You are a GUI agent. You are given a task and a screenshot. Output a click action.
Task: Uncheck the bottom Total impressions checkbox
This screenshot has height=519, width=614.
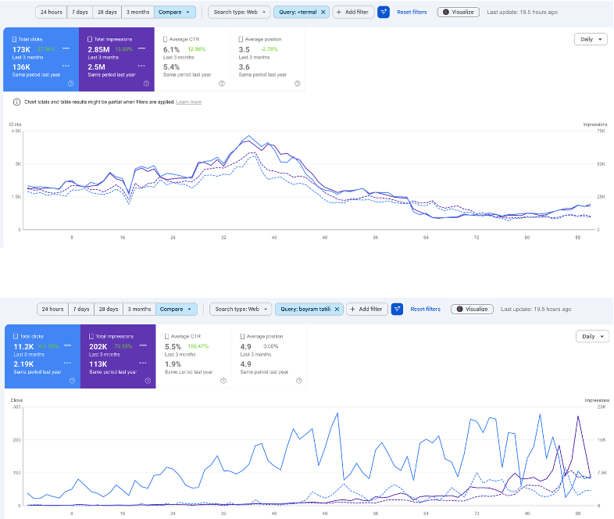pyautogui.click(x=91, y=336)
